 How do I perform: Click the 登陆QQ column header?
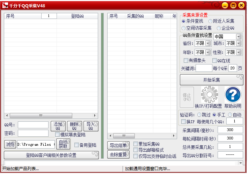pos(77,16)
